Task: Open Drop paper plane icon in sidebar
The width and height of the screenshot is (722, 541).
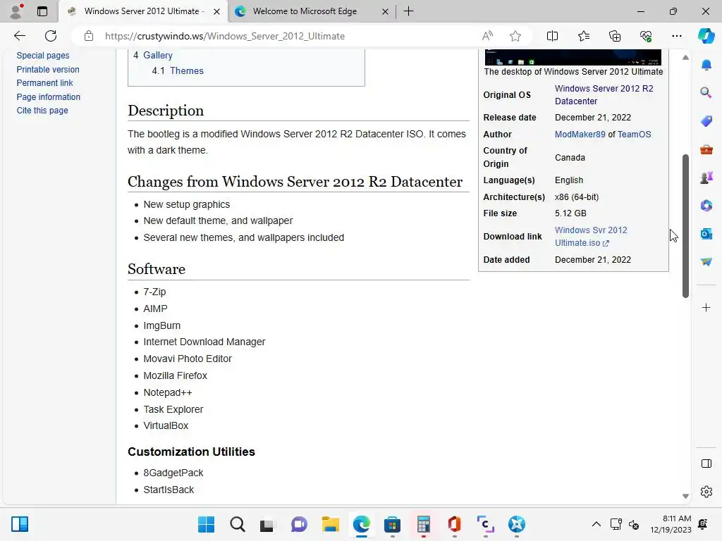Action: (x=706, y=261)
